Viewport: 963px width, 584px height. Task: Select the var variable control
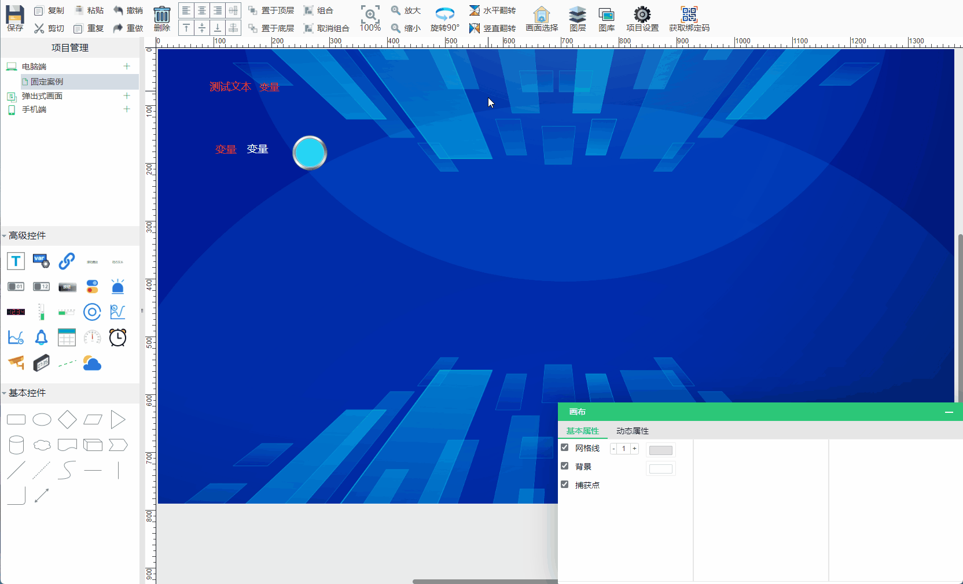click(x=41, y=261)
